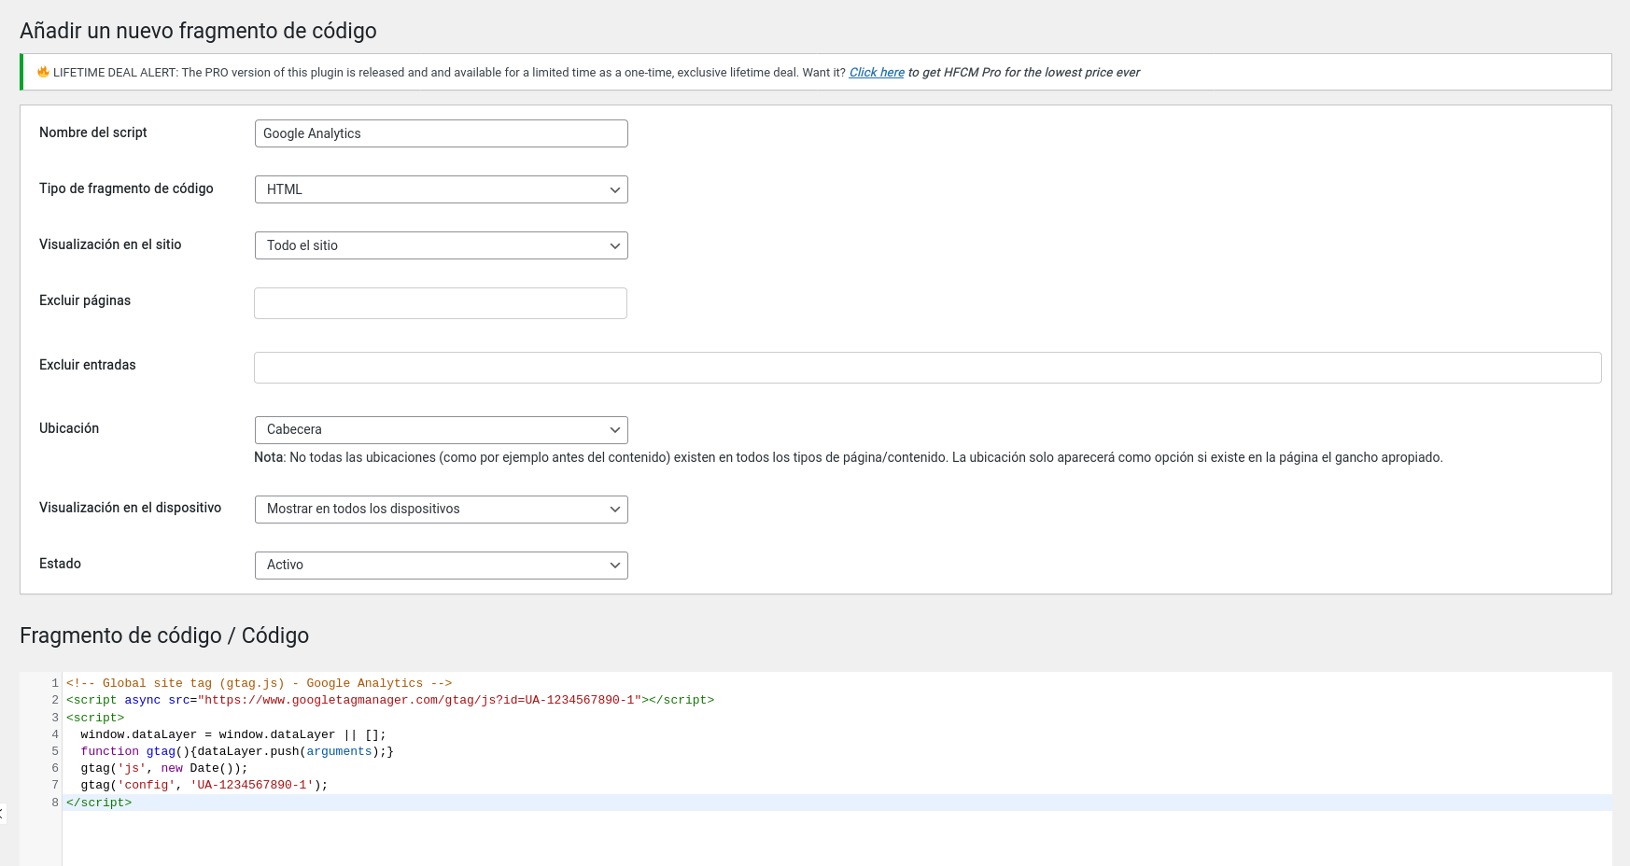This screenshot has width=1630, height=866.
Task: Click the function gtag() code line
Action: click(x=237, y=751)
